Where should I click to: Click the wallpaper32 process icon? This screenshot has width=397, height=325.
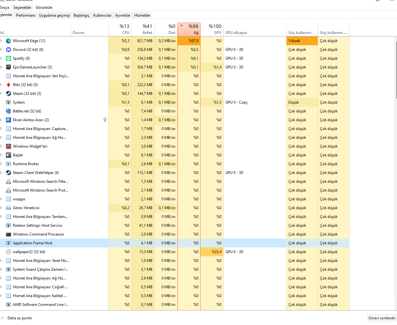(9, 252)
